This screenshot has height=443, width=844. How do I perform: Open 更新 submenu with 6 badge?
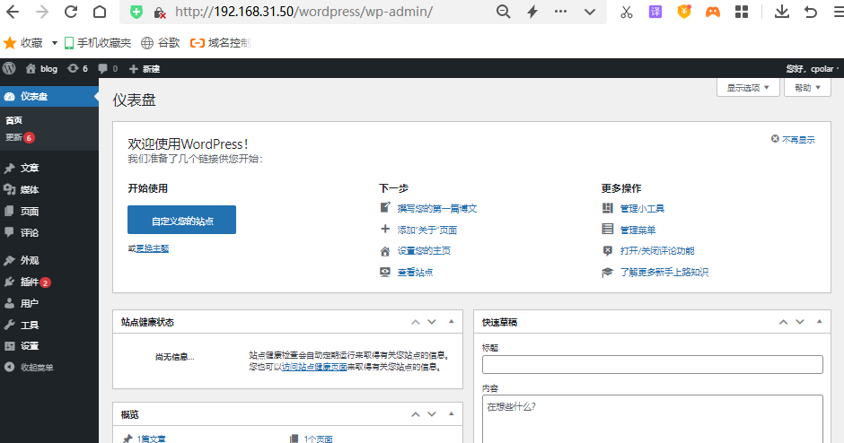coord(20,137)
